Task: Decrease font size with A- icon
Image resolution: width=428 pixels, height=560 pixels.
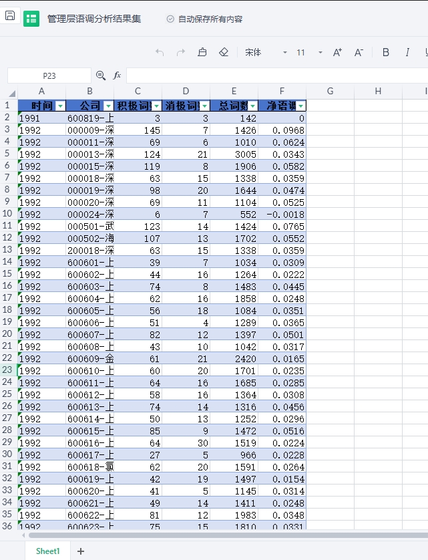Action: pos(359,53)
